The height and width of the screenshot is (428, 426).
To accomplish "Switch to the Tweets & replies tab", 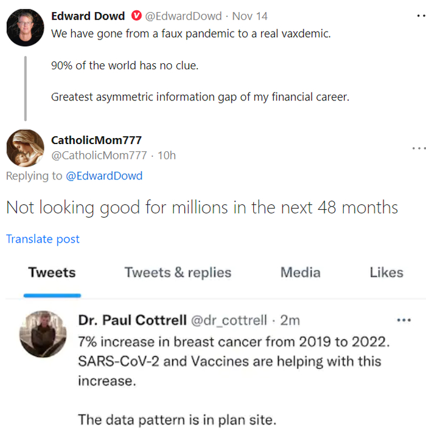I will pyautogui.click(x=178, y=272).
